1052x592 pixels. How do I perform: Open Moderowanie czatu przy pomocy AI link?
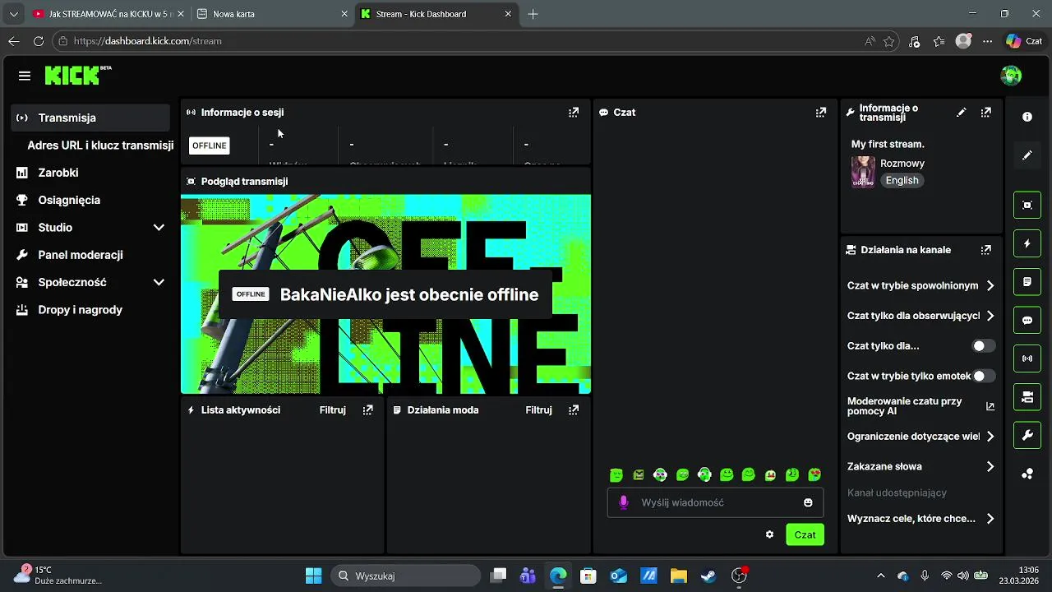[920, 406]
